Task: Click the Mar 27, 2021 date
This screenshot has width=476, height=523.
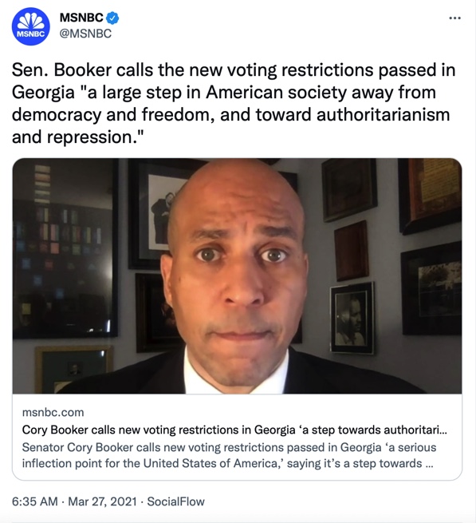Action: pyautogui.click(x=102, y=501)
